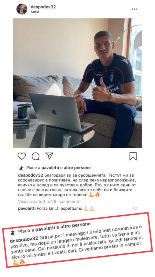Viewport: 155px width, 277px height.
Task: Save the post with the bookmark icon
Action: (133, 156)
